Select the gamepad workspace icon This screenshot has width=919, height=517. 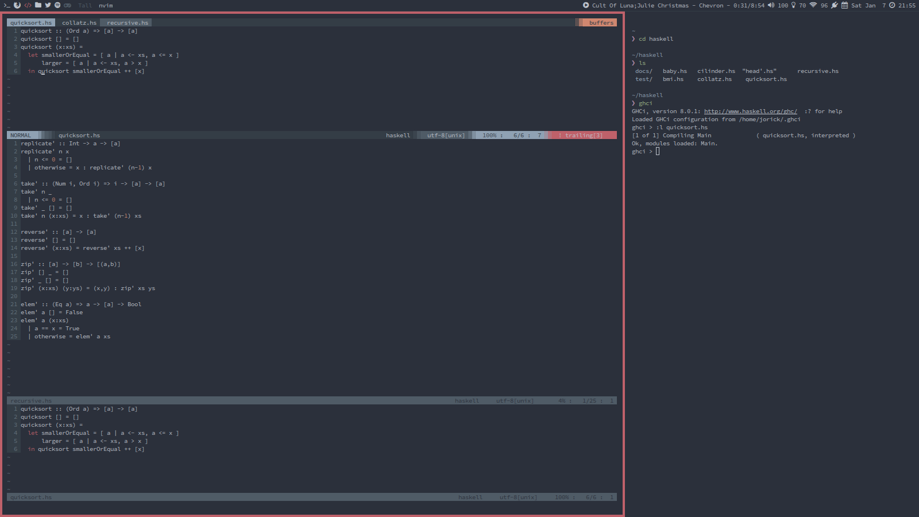click(67, 5)
